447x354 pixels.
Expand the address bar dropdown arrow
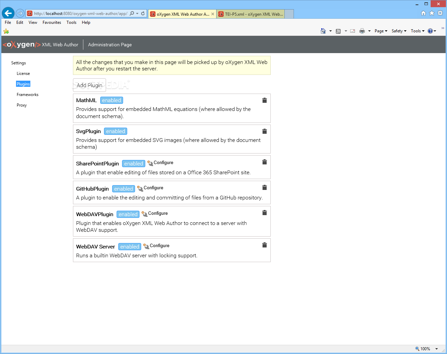[137, 14]
